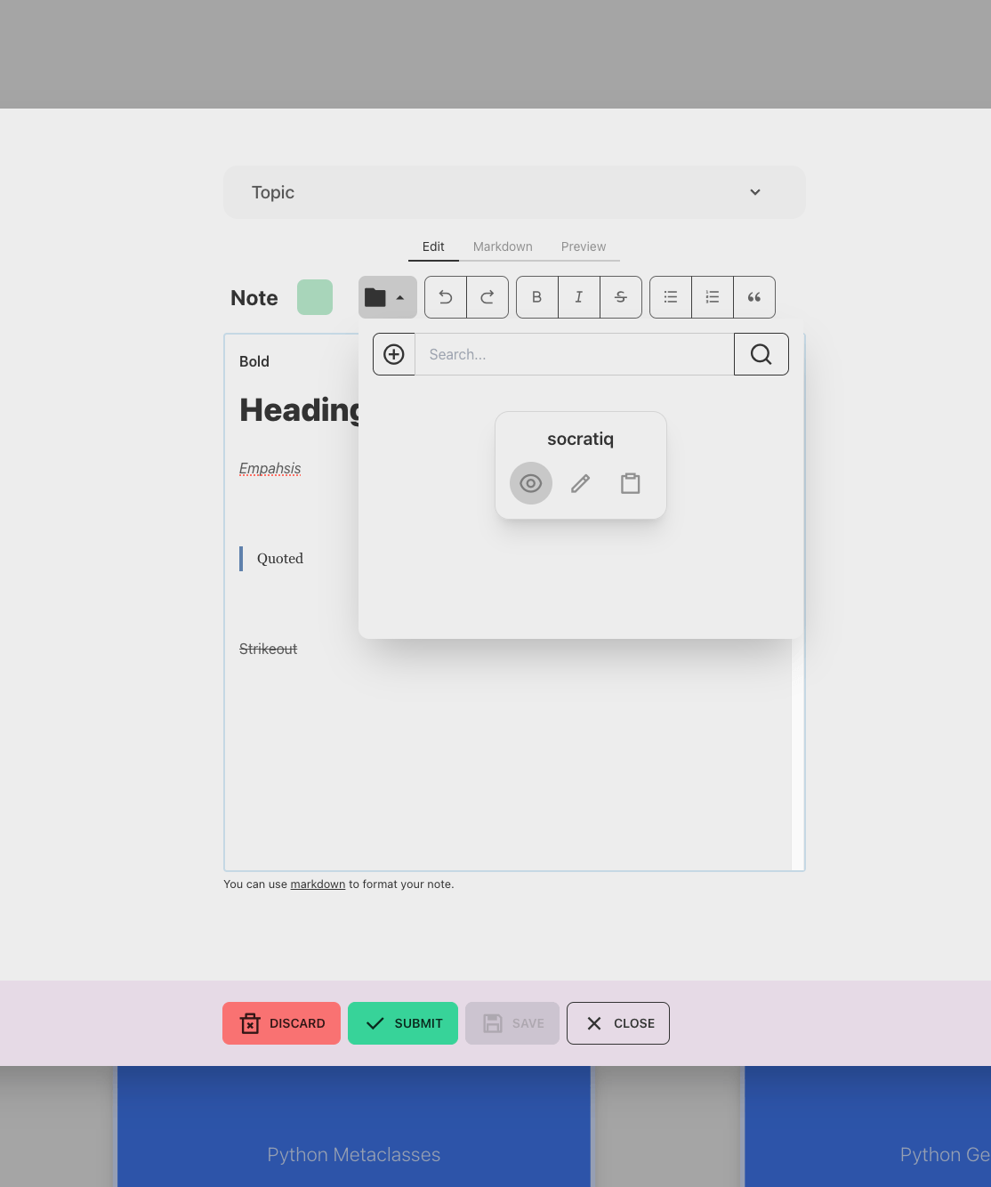Screen dimensions: 991x1187
Task: Apply strikethrough formatting from toolbar
Action: point(621,297)
